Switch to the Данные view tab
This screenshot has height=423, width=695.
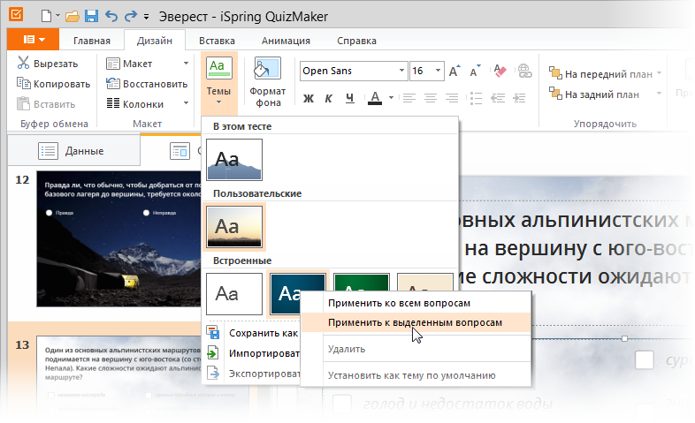(x=74, y=151)
